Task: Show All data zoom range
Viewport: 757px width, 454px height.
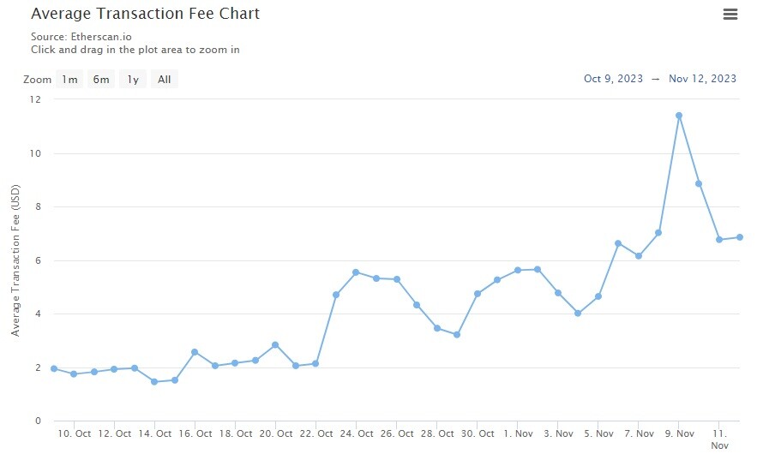Action: (164, 80)
